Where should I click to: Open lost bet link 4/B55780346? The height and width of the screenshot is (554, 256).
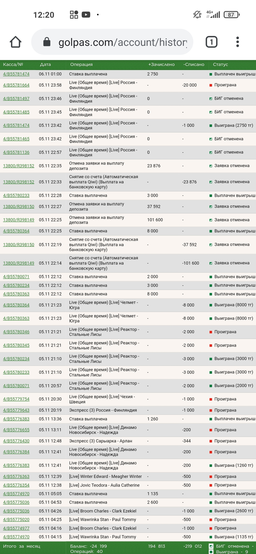(16, 332)
